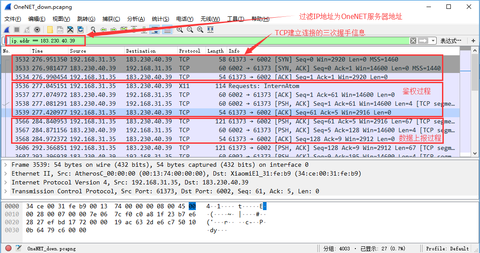Viewport: 480px width, 253px height.
Task: Click Profile: Default in status bar
Action: coord(447,249)
